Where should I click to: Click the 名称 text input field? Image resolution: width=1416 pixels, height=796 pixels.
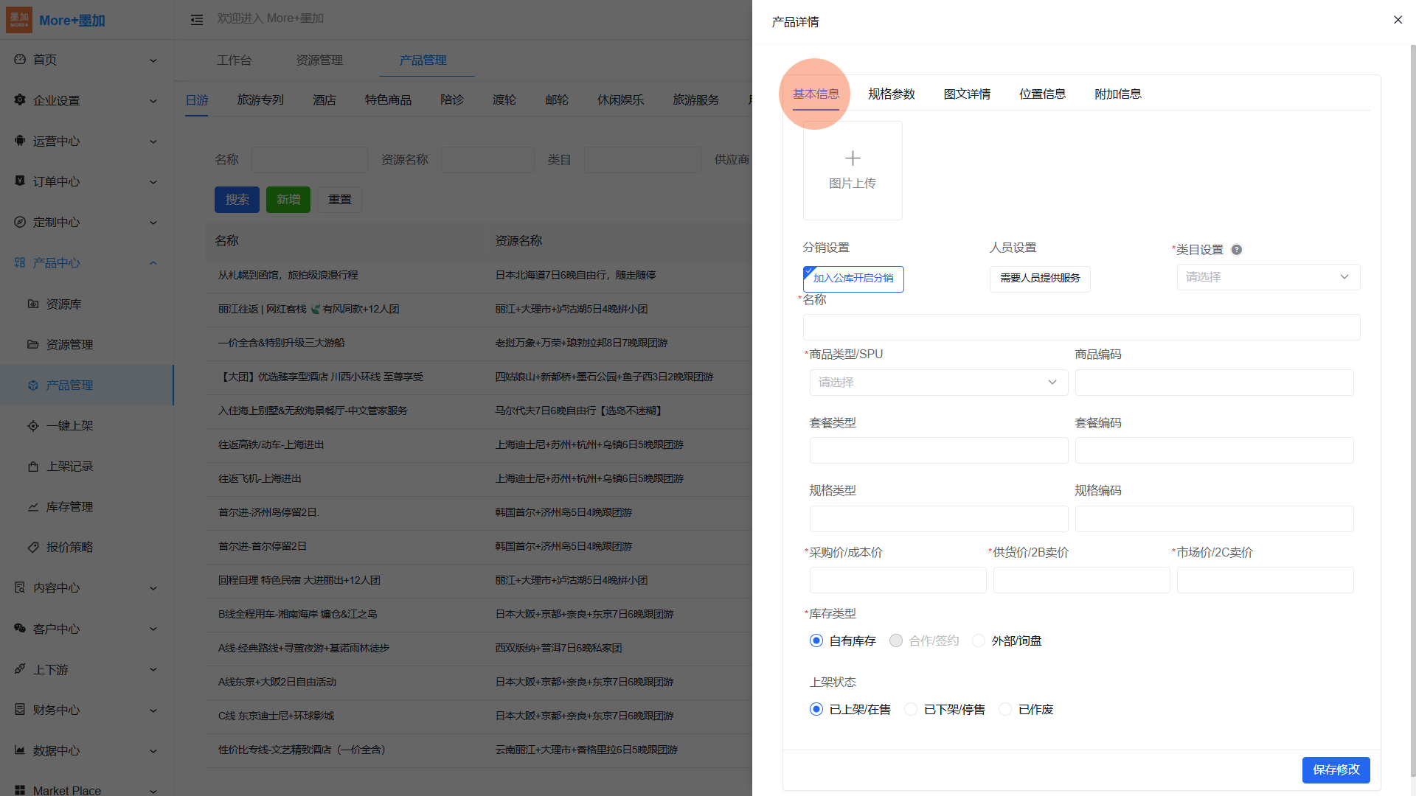coord(1081,327)
